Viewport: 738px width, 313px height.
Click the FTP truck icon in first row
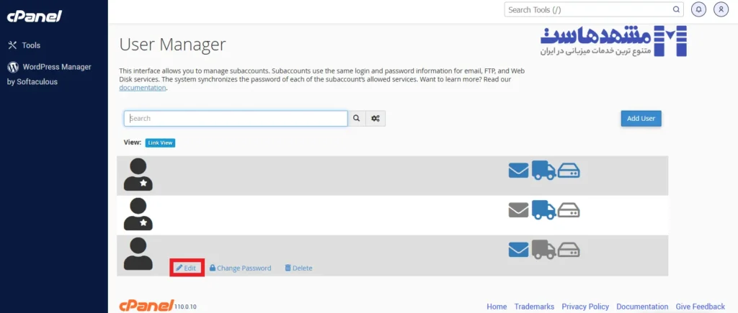tap(544, 171)
